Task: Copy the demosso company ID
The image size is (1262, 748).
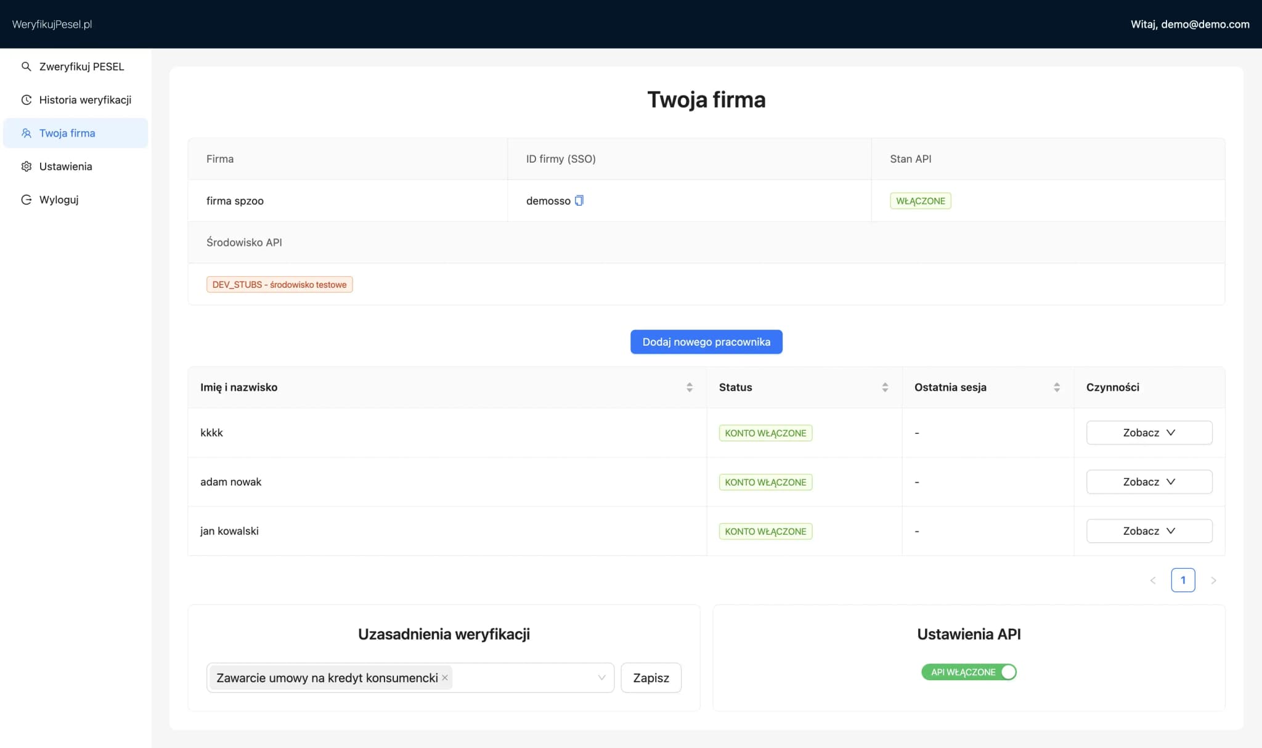Action: coord(579,200)
